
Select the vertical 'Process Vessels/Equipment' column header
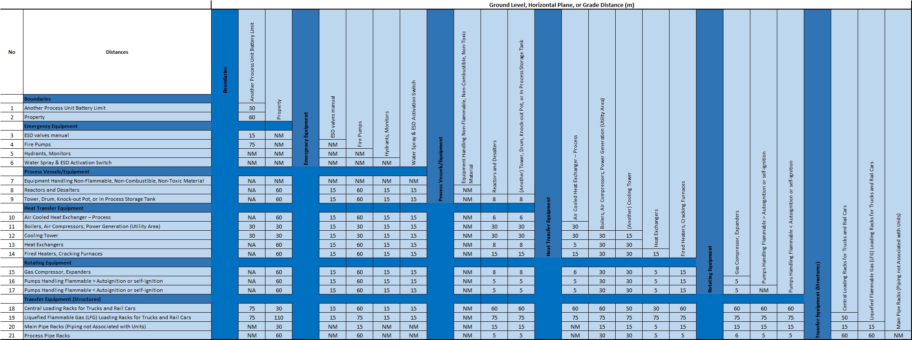coord(440,169)
